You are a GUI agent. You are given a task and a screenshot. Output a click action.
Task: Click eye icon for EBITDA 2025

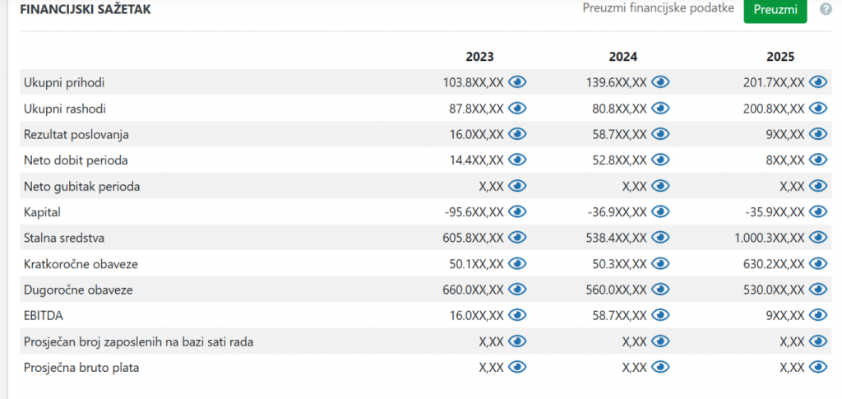pyautogui.click(x=818, y=316)
